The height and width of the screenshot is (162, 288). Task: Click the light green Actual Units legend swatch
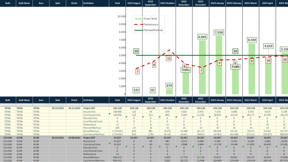pyautogui.click(x=138, y=19)
